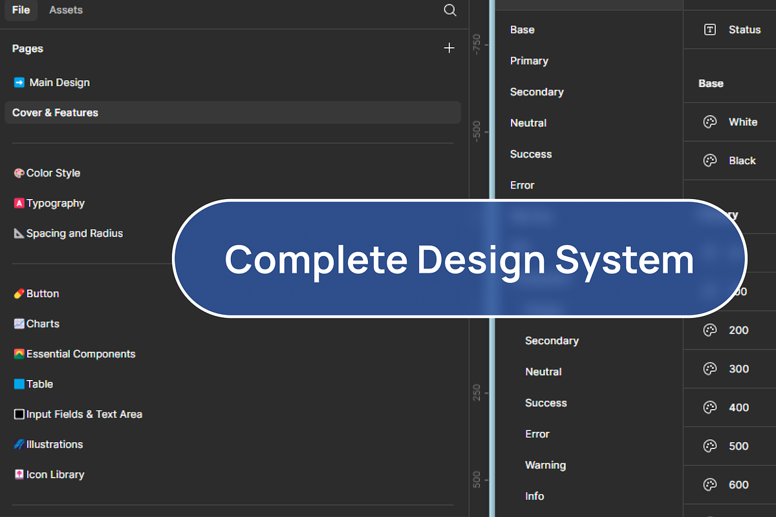This screenshot has height=517, width=776.
Task: Click the red A icon beside Typography
Action: click(x=19, y=204)
